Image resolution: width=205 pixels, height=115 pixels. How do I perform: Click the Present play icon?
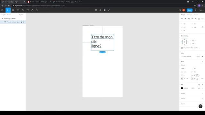point(196,10)
